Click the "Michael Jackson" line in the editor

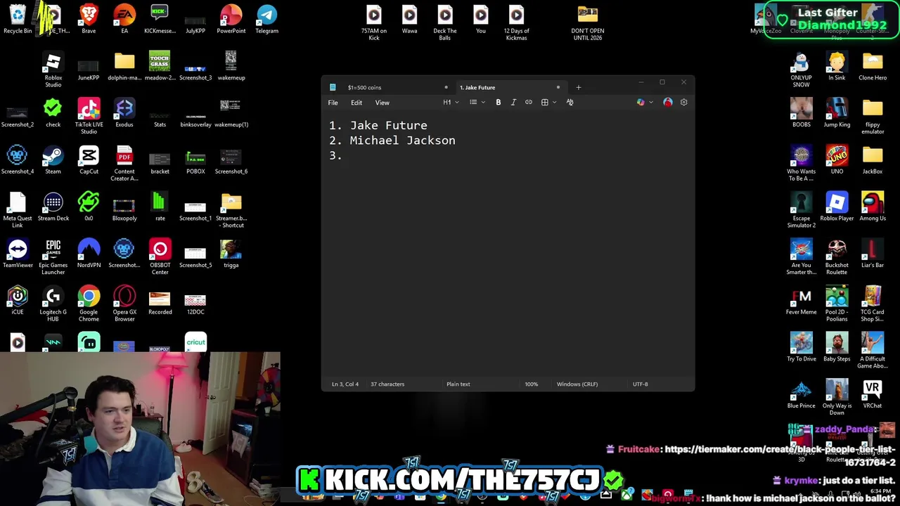(402, 141)
